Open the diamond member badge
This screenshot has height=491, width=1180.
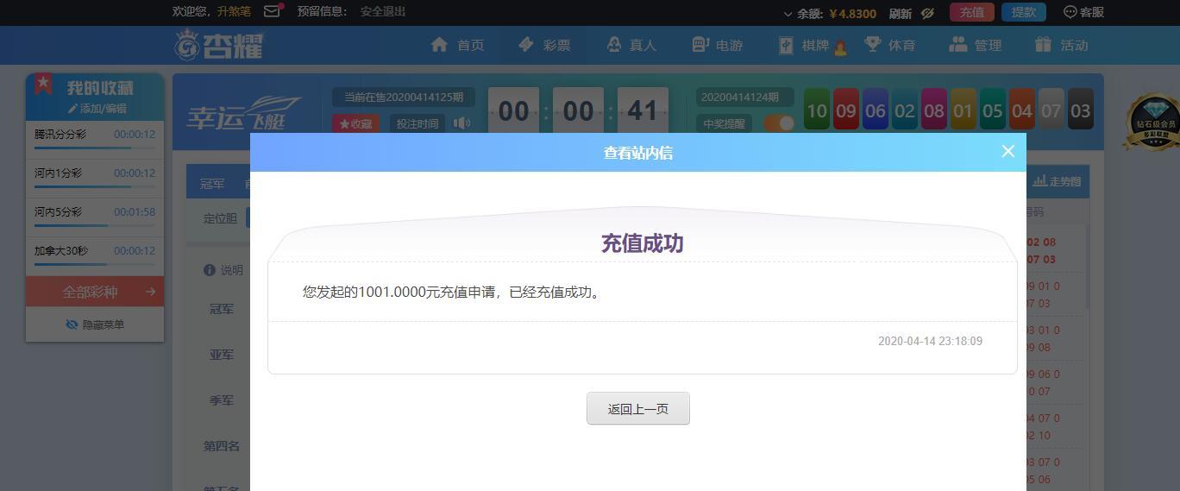1154,121
